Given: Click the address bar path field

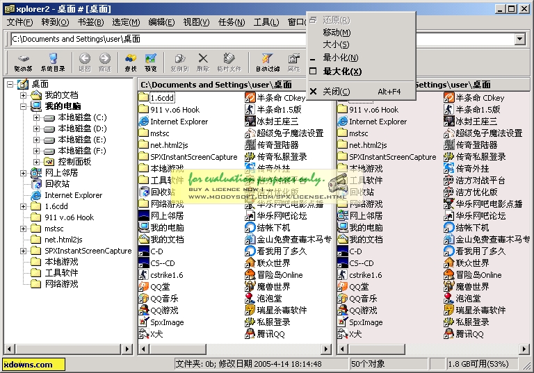Looking at the screenshot, I should [x=262, y=39].
